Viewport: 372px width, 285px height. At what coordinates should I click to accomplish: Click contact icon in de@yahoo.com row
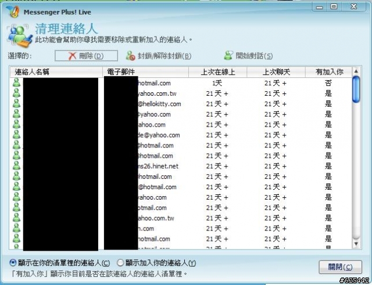(x=16, y=135)
